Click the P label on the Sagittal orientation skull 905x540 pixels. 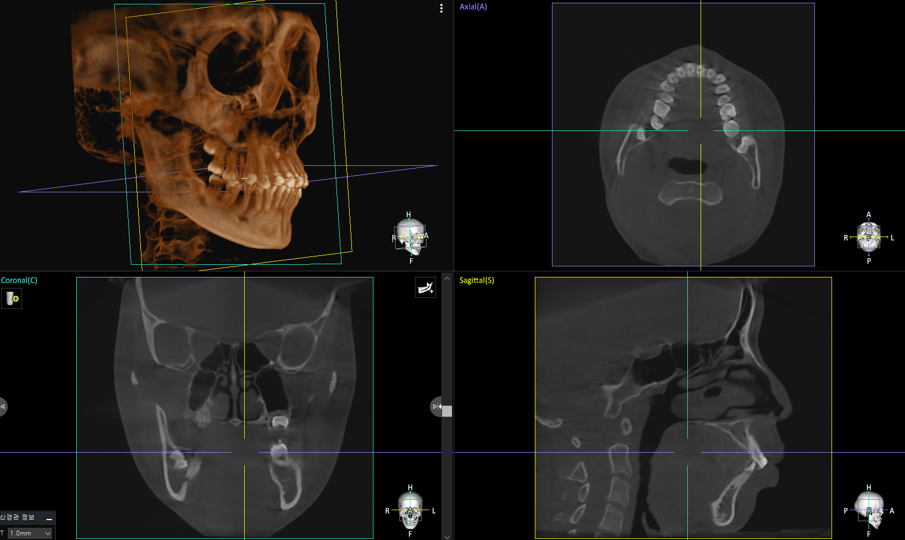click(x=845, y=511)
